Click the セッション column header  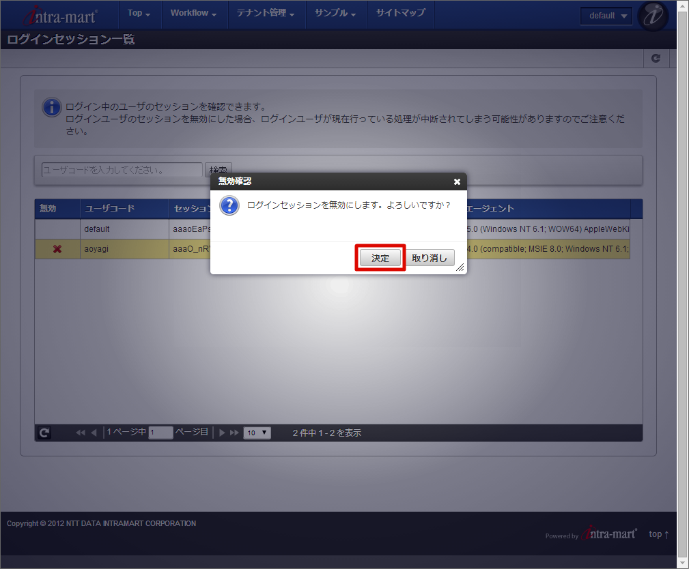191,209
